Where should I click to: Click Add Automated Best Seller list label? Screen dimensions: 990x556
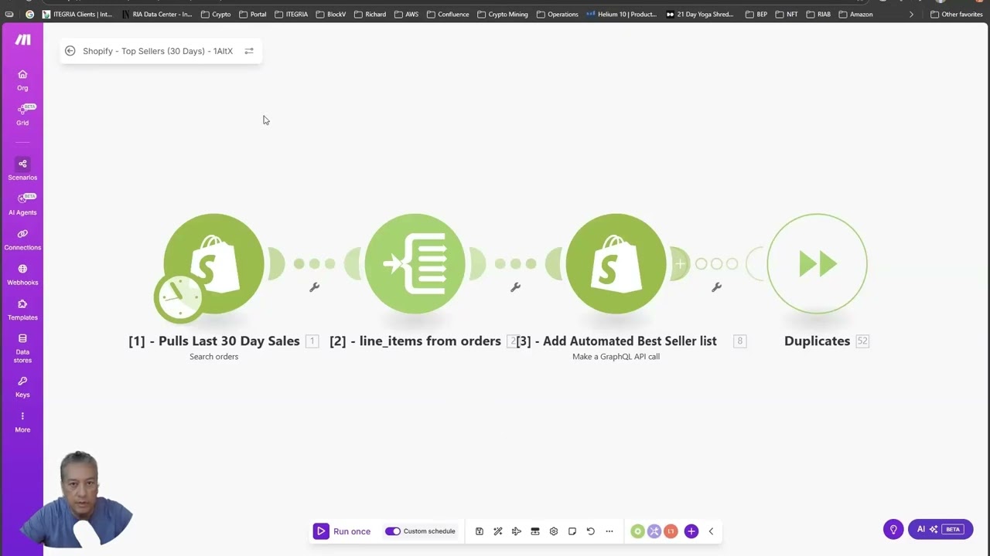[616, 341]
